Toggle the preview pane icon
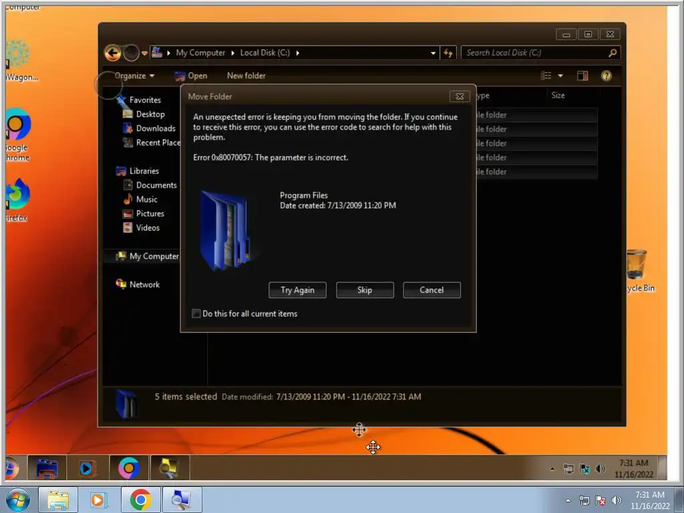This screenshot has height=513, width=684. [x=582, y=76]
